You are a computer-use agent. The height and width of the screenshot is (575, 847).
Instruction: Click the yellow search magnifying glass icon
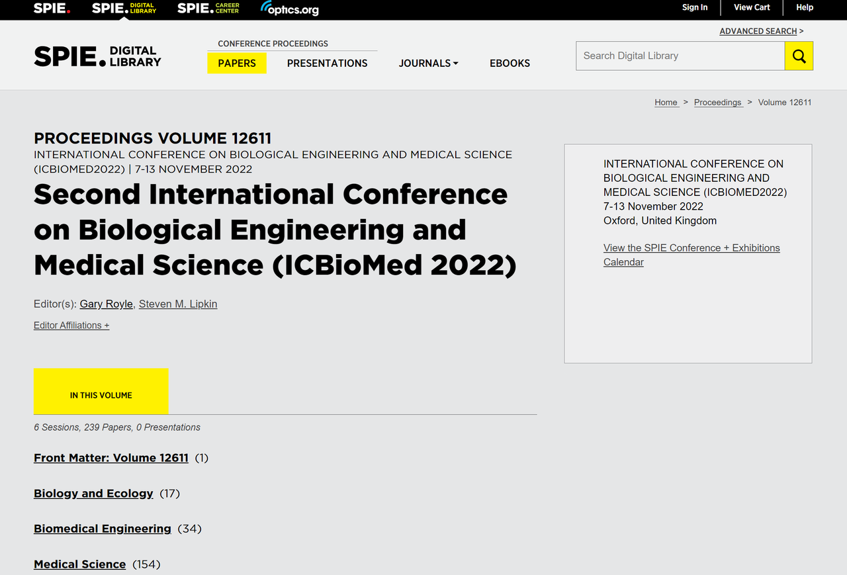[799, 56]
